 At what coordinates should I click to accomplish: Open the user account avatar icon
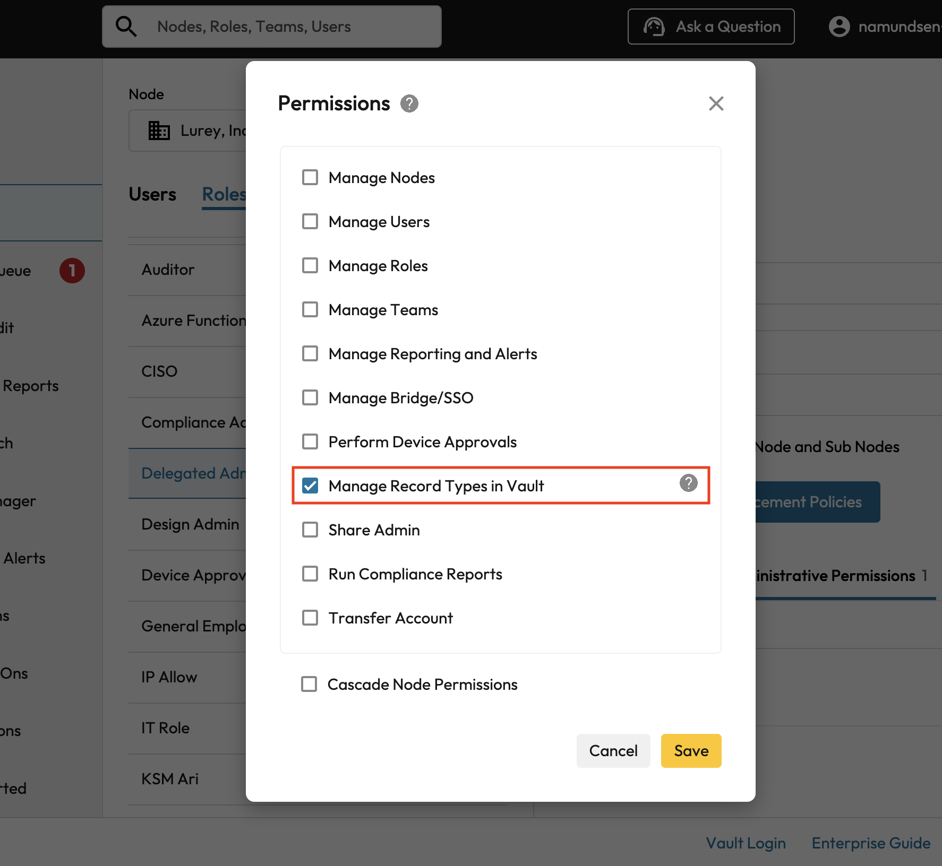[839, 27]
